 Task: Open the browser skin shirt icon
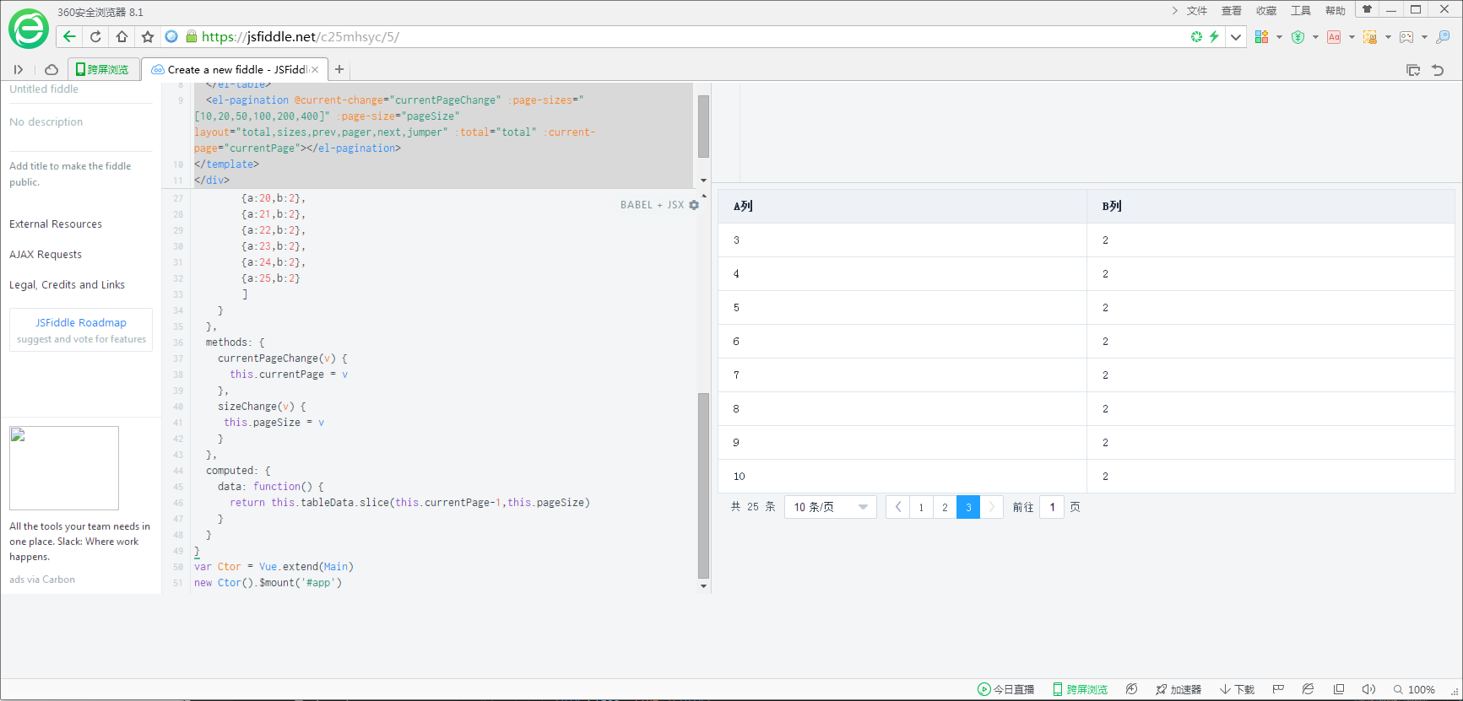pyautogui.click(x=1367, y=9)
